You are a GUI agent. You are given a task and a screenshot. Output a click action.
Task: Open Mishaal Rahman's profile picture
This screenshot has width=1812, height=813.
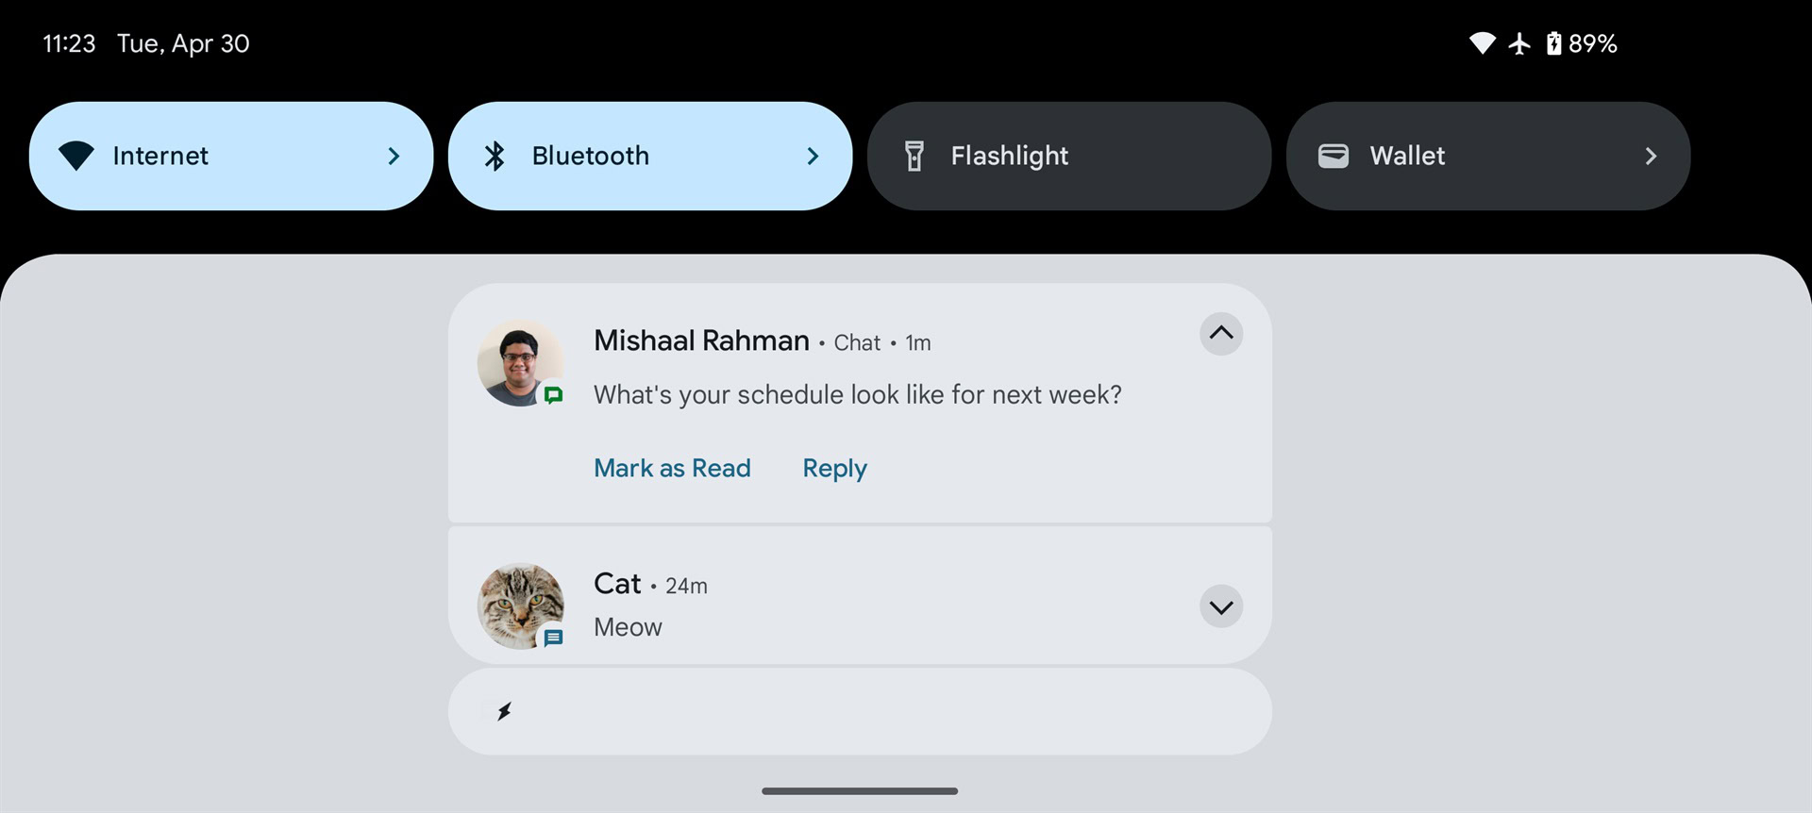tap(519, 363)
